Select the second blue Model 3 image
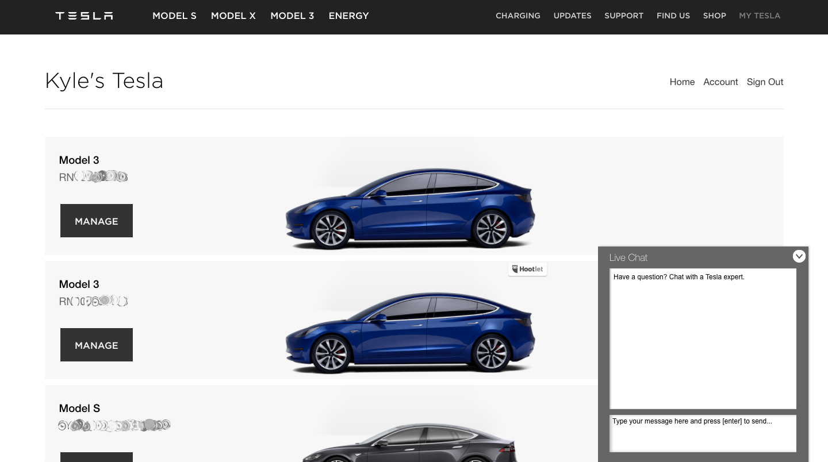The height and width of the screenshot is (462, 828). (x=410, y=332)
